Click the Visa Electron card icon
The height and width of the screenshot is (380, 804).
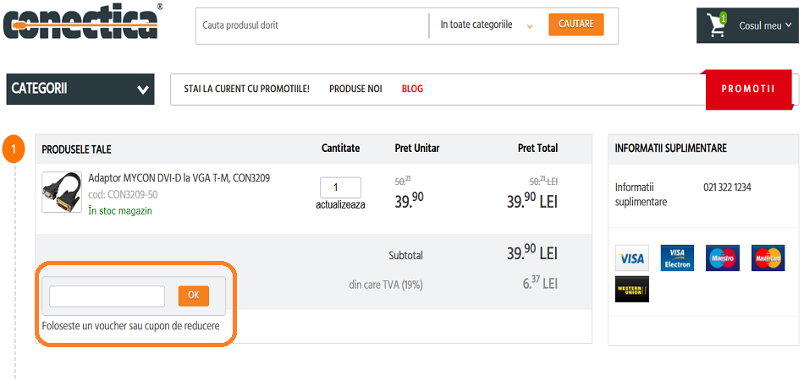(x=677, y=258)
